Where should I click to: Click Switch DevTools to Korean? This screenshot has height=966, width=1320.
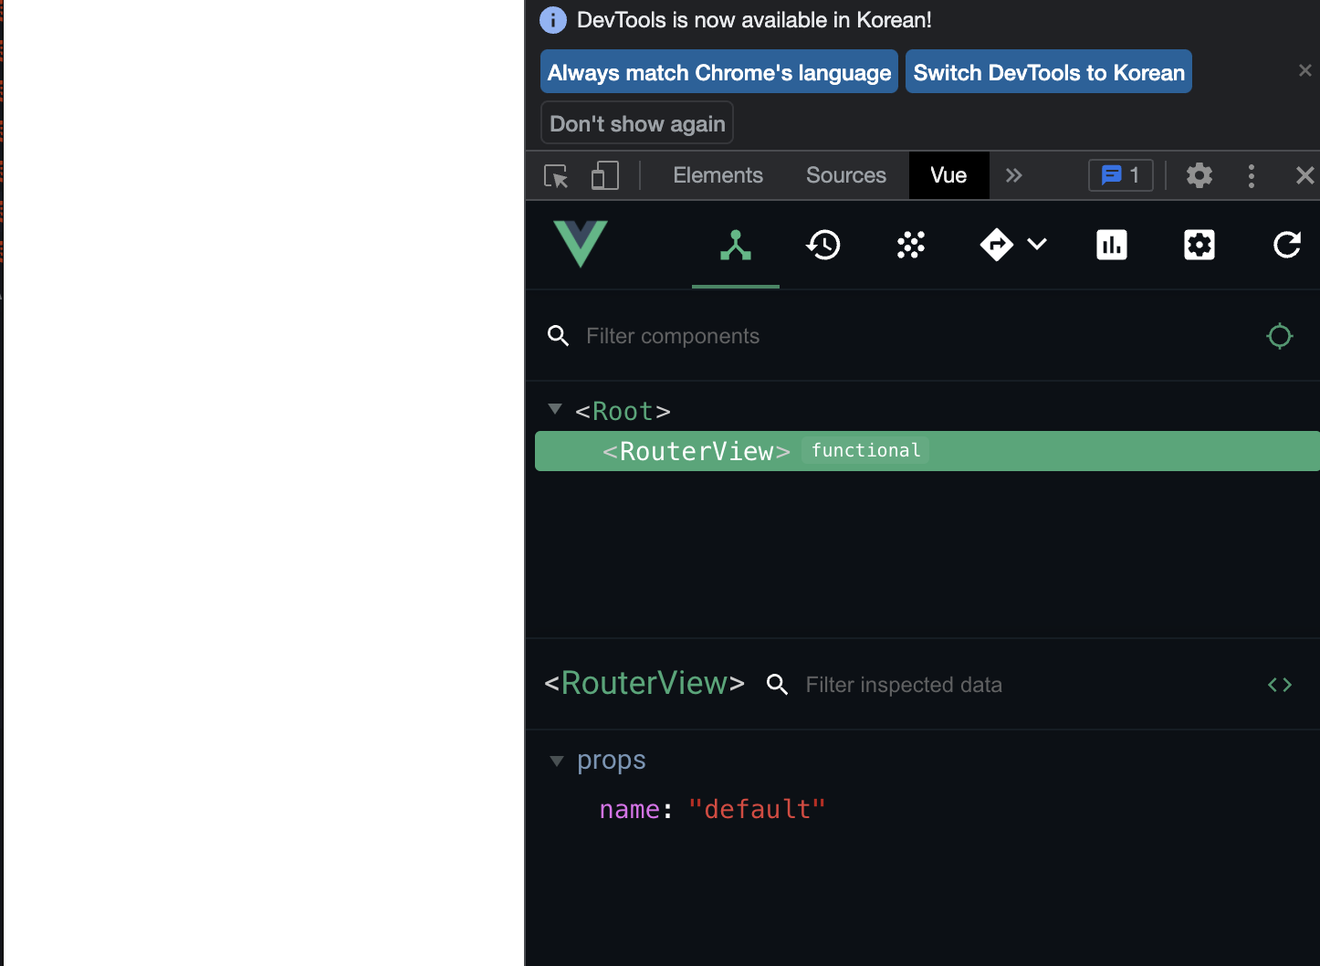click(1049, 72)
